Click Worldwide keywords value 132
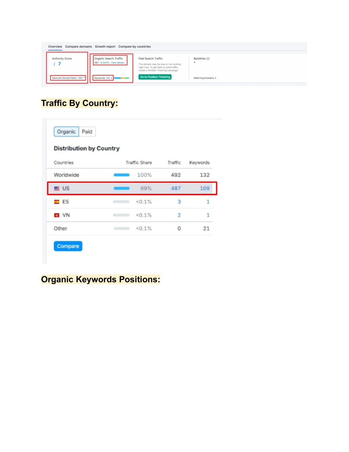This screenshot has height=452, width=349. (x=205, y=175)
